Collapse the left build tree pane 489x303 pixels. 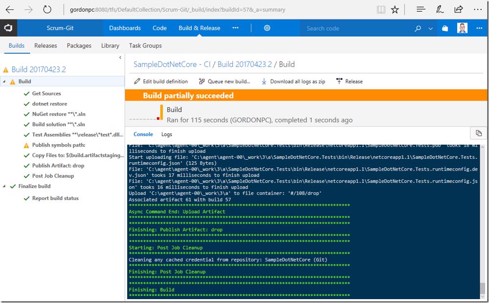point(120,57)
